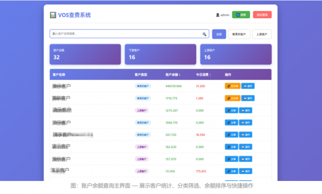This screenshot has height=194, width=322.
Task: Click the balance value 1710.775
Action: click(171, 98)
